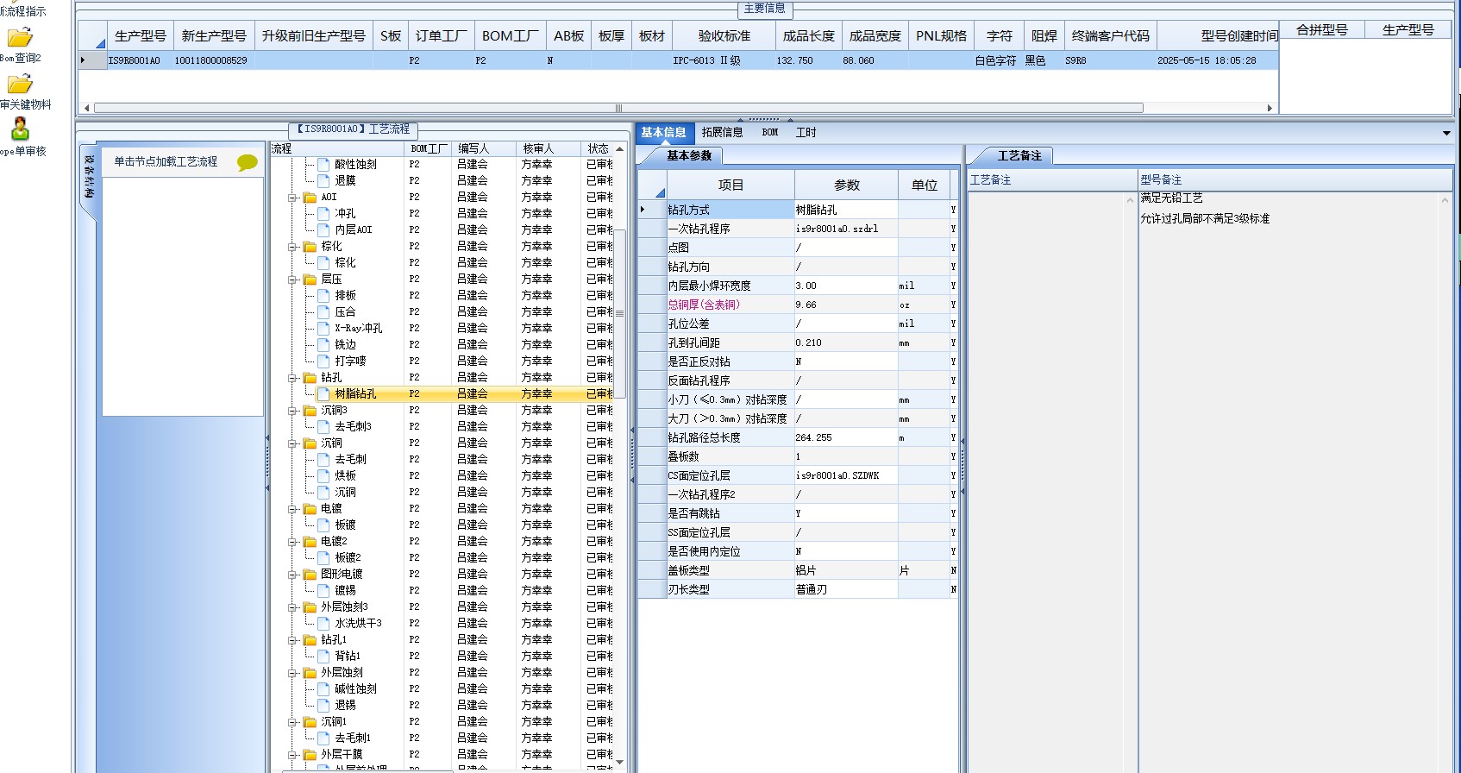The width and height of the screenshot is (1461, 773).
Task: Open the Bom查询2 folder icon in sidebar
Action: pos(20,38)
